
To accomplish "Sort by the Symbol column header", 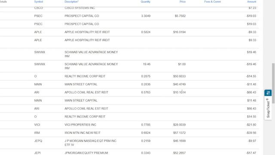I will pos(38,2).
